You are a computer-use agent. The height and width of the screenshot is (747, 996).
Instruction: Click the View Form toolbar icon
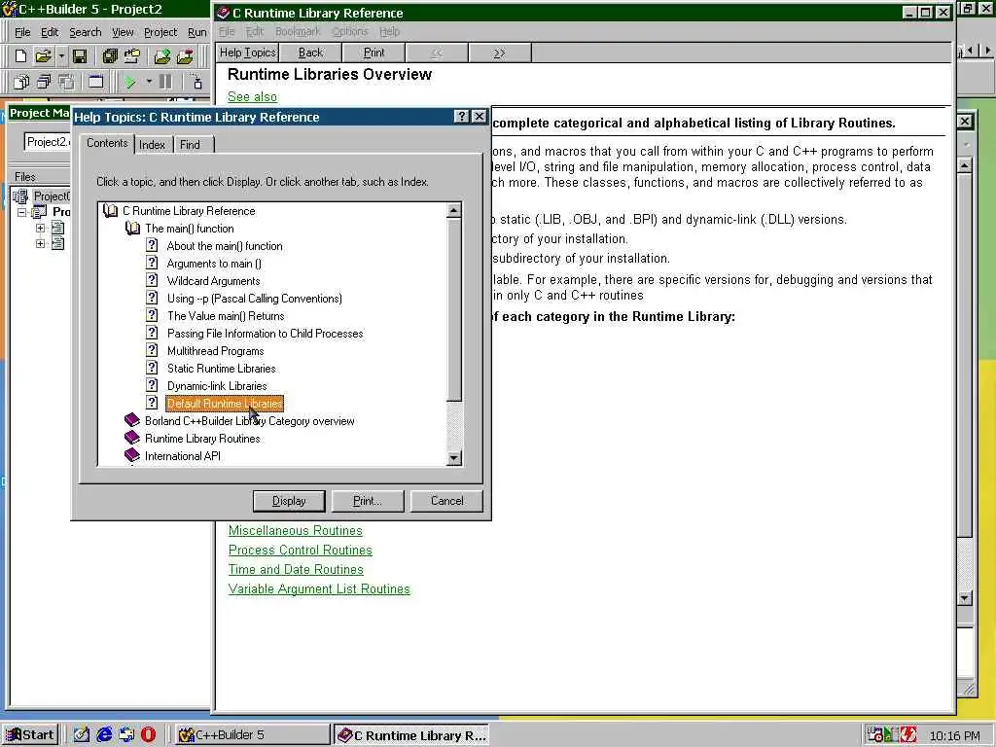tap(44, 82)
